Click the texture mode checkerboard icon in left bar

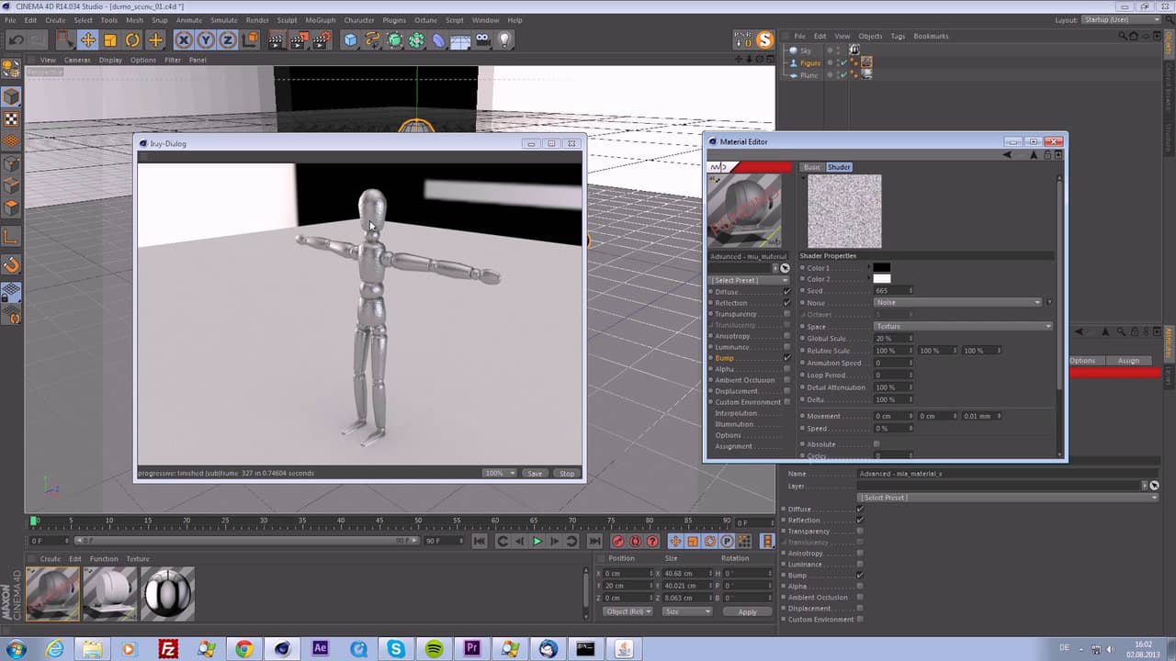pyautogui.click(x=11, y=119)
